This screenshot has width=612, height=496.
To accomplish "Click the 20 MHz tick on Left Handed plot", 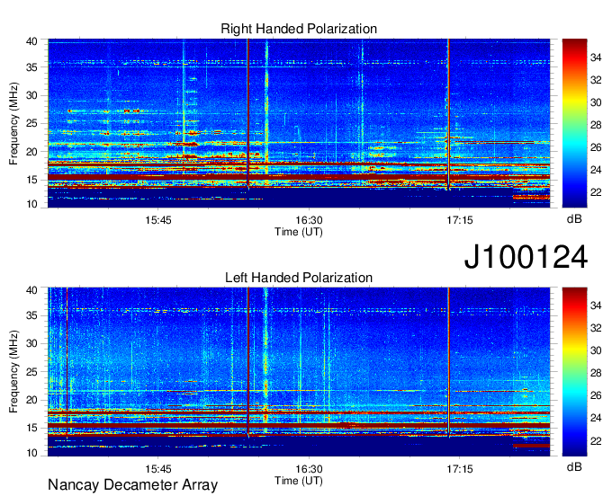I will (x=31, y=400).
